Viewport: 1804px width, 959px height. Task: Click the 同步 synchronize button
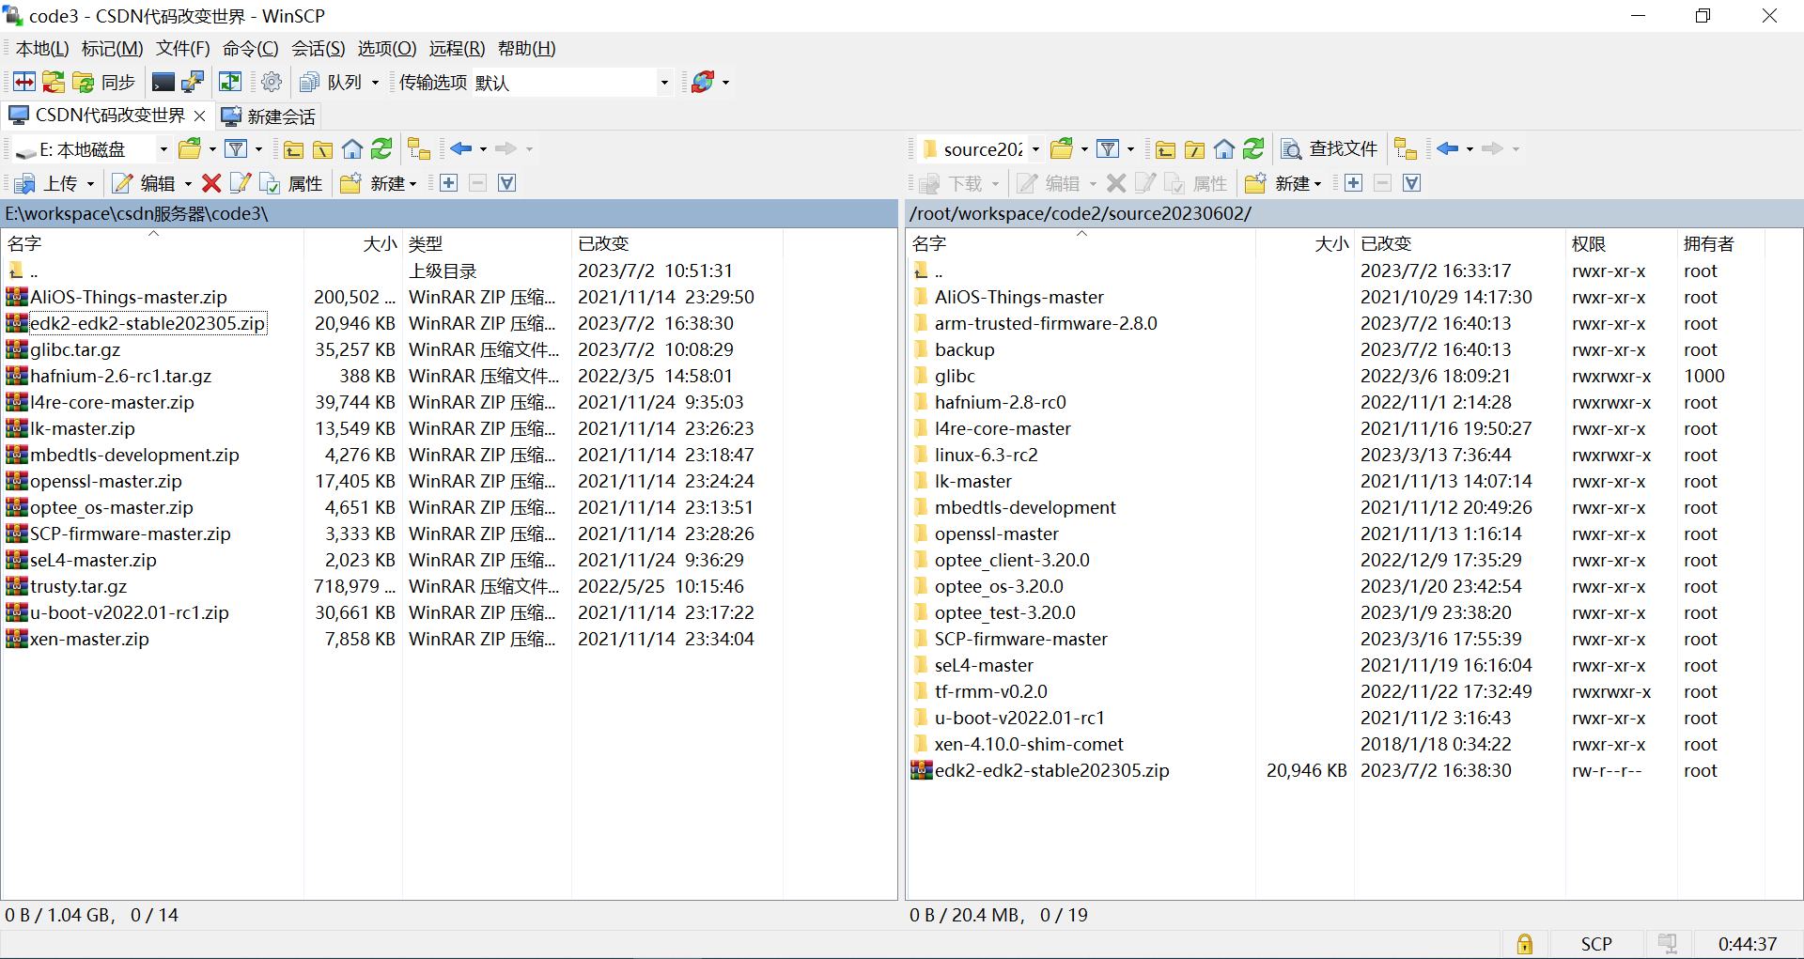pyautogui.click(x=104, y=83)
